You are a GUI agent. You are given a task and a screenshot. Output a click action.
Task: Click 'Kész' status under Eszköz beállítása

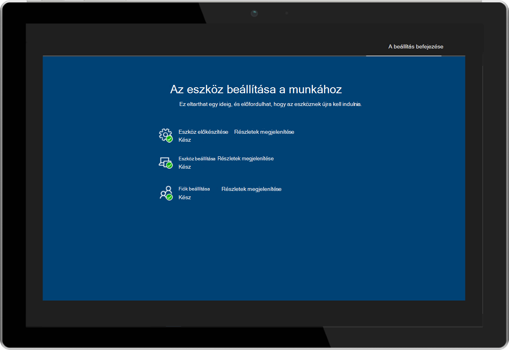point(185,167)
